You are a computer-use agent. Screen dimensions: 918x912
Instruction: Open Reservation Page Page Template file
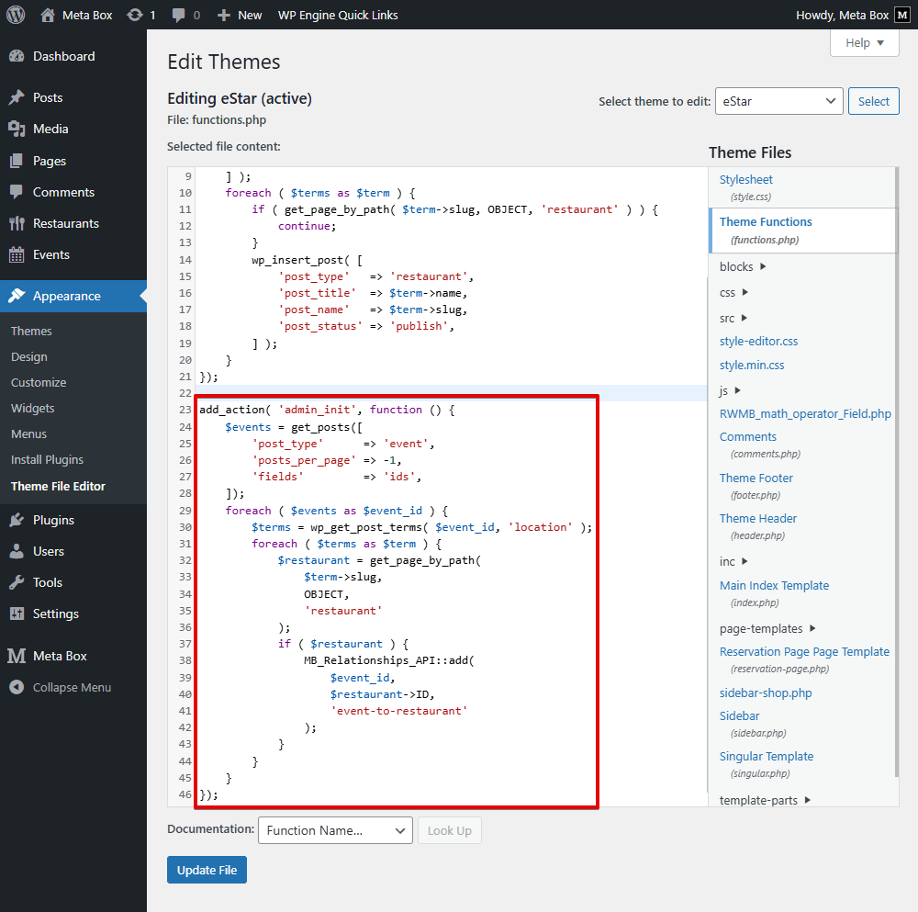coord(804,652)
